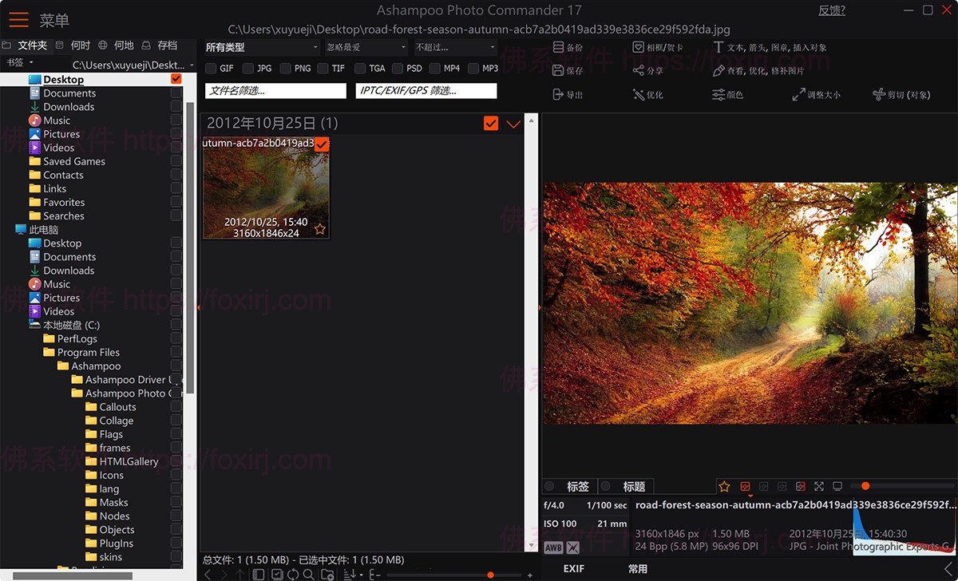The image size is (958, 581).
Task: Enable the PNG file type filter
Action: [284, 69]
